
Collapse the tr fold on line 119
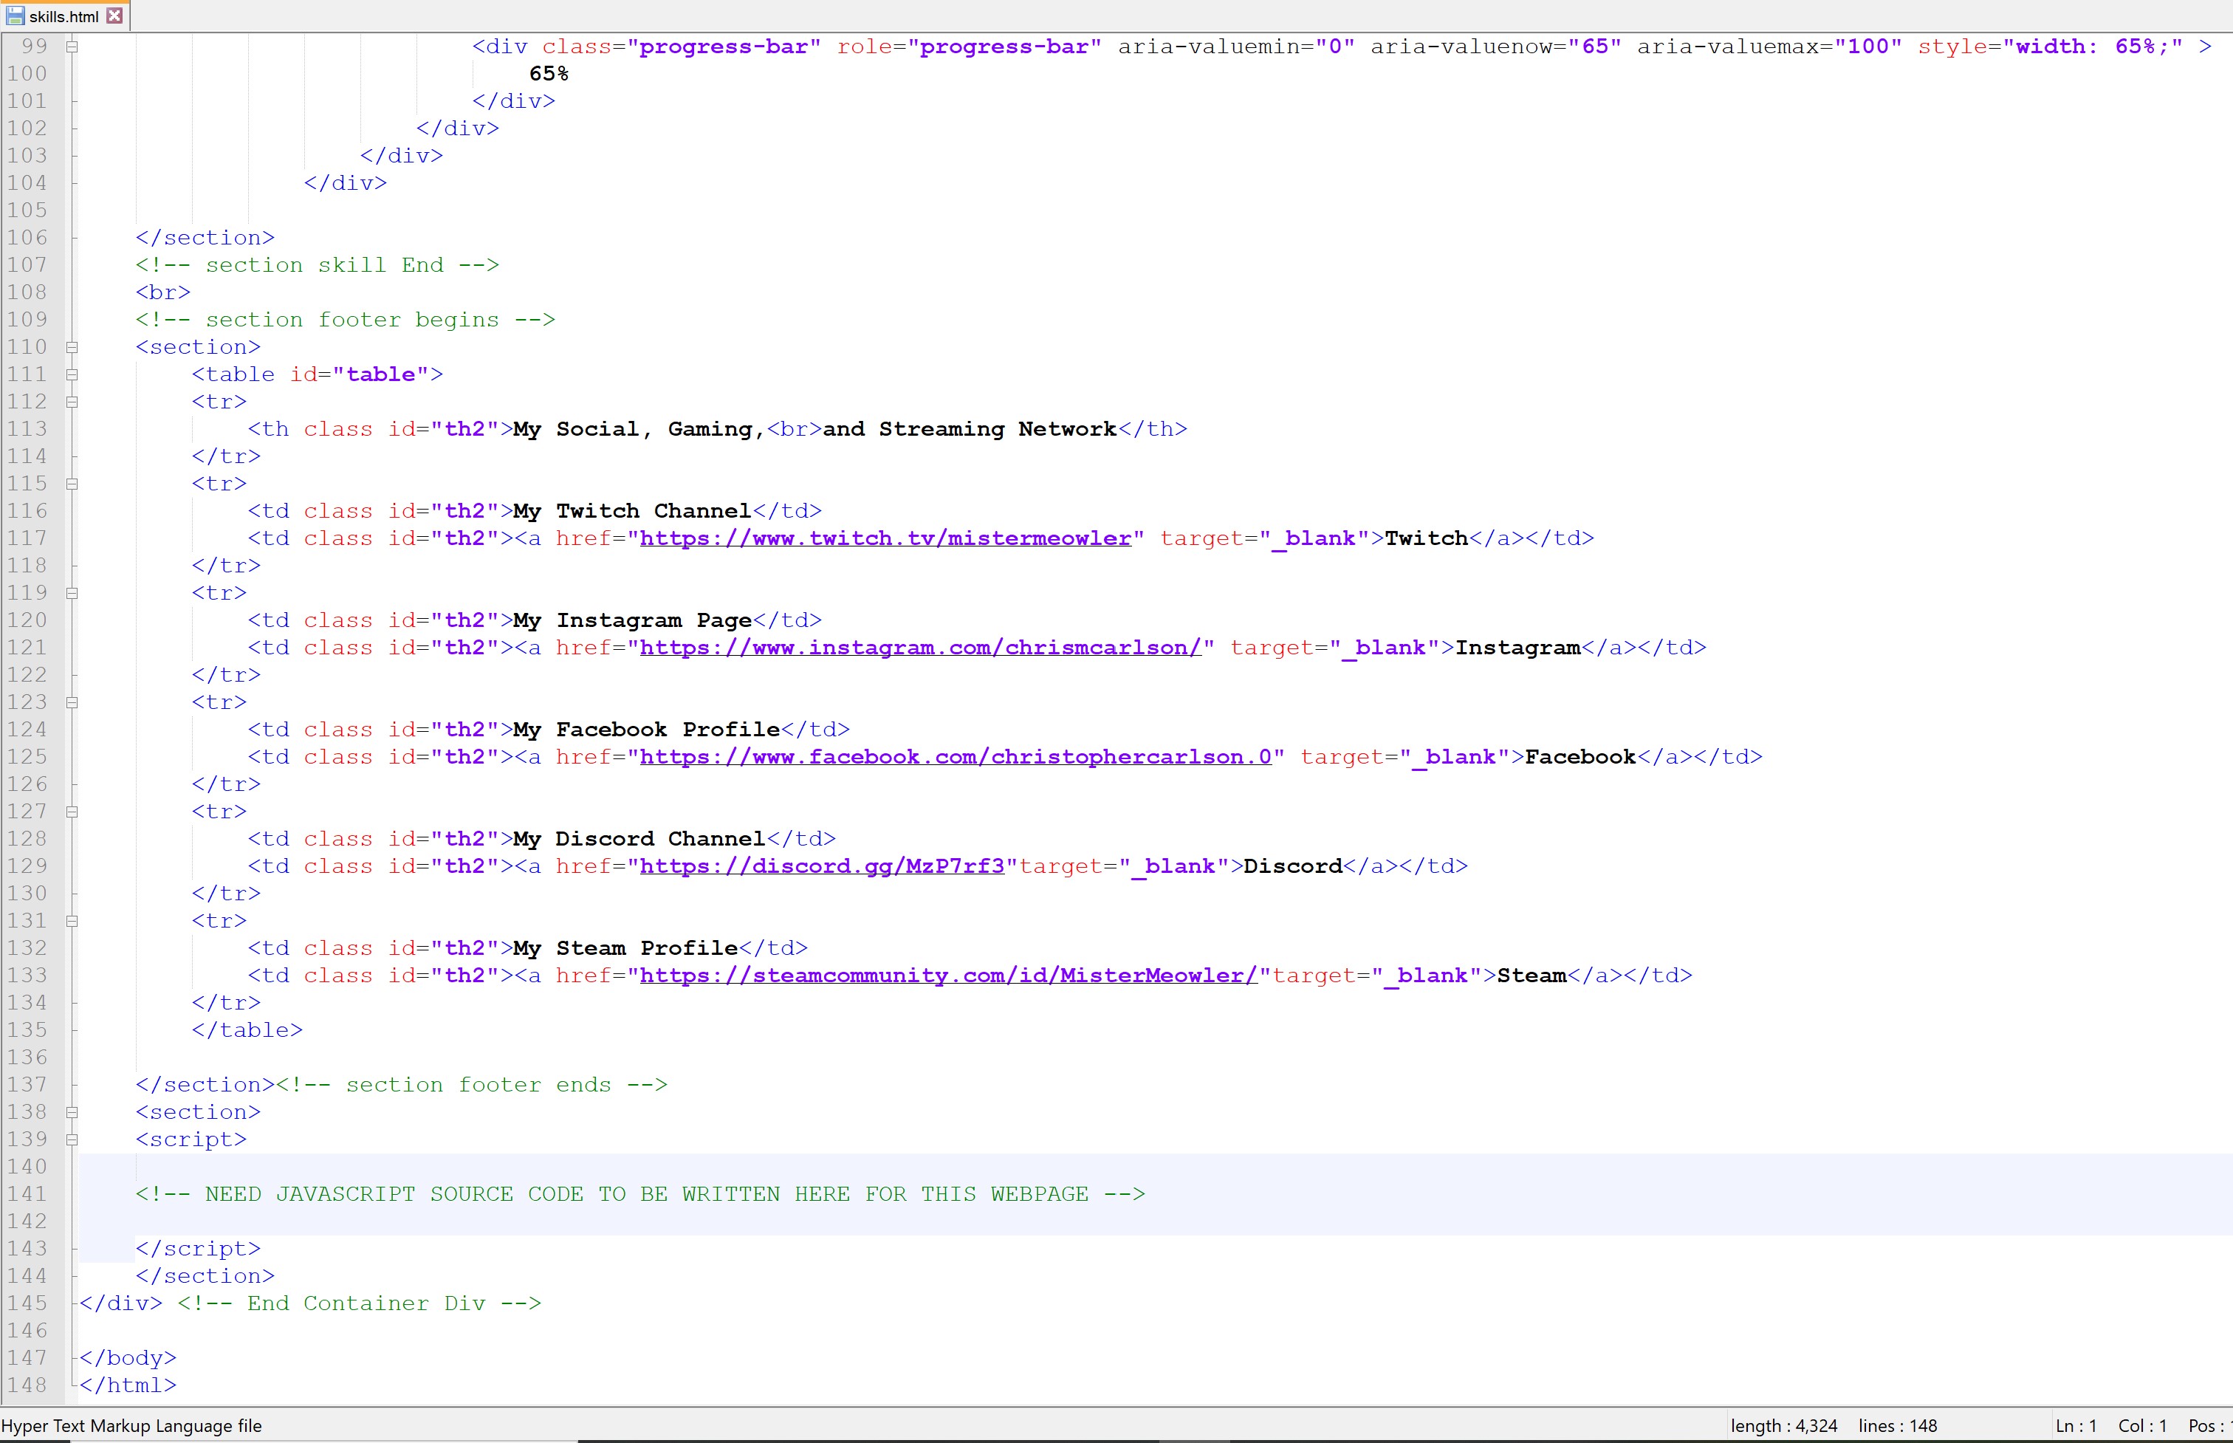pos(72,592)
